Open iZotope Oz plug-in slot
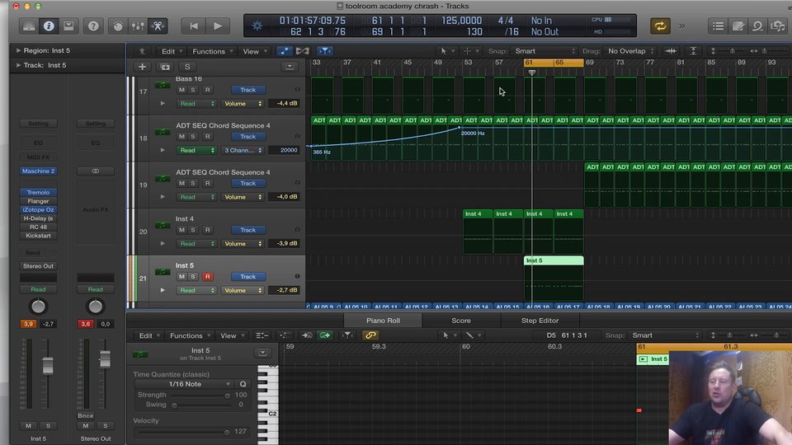This screenshot has width=792, height=445. click(39, 210)
